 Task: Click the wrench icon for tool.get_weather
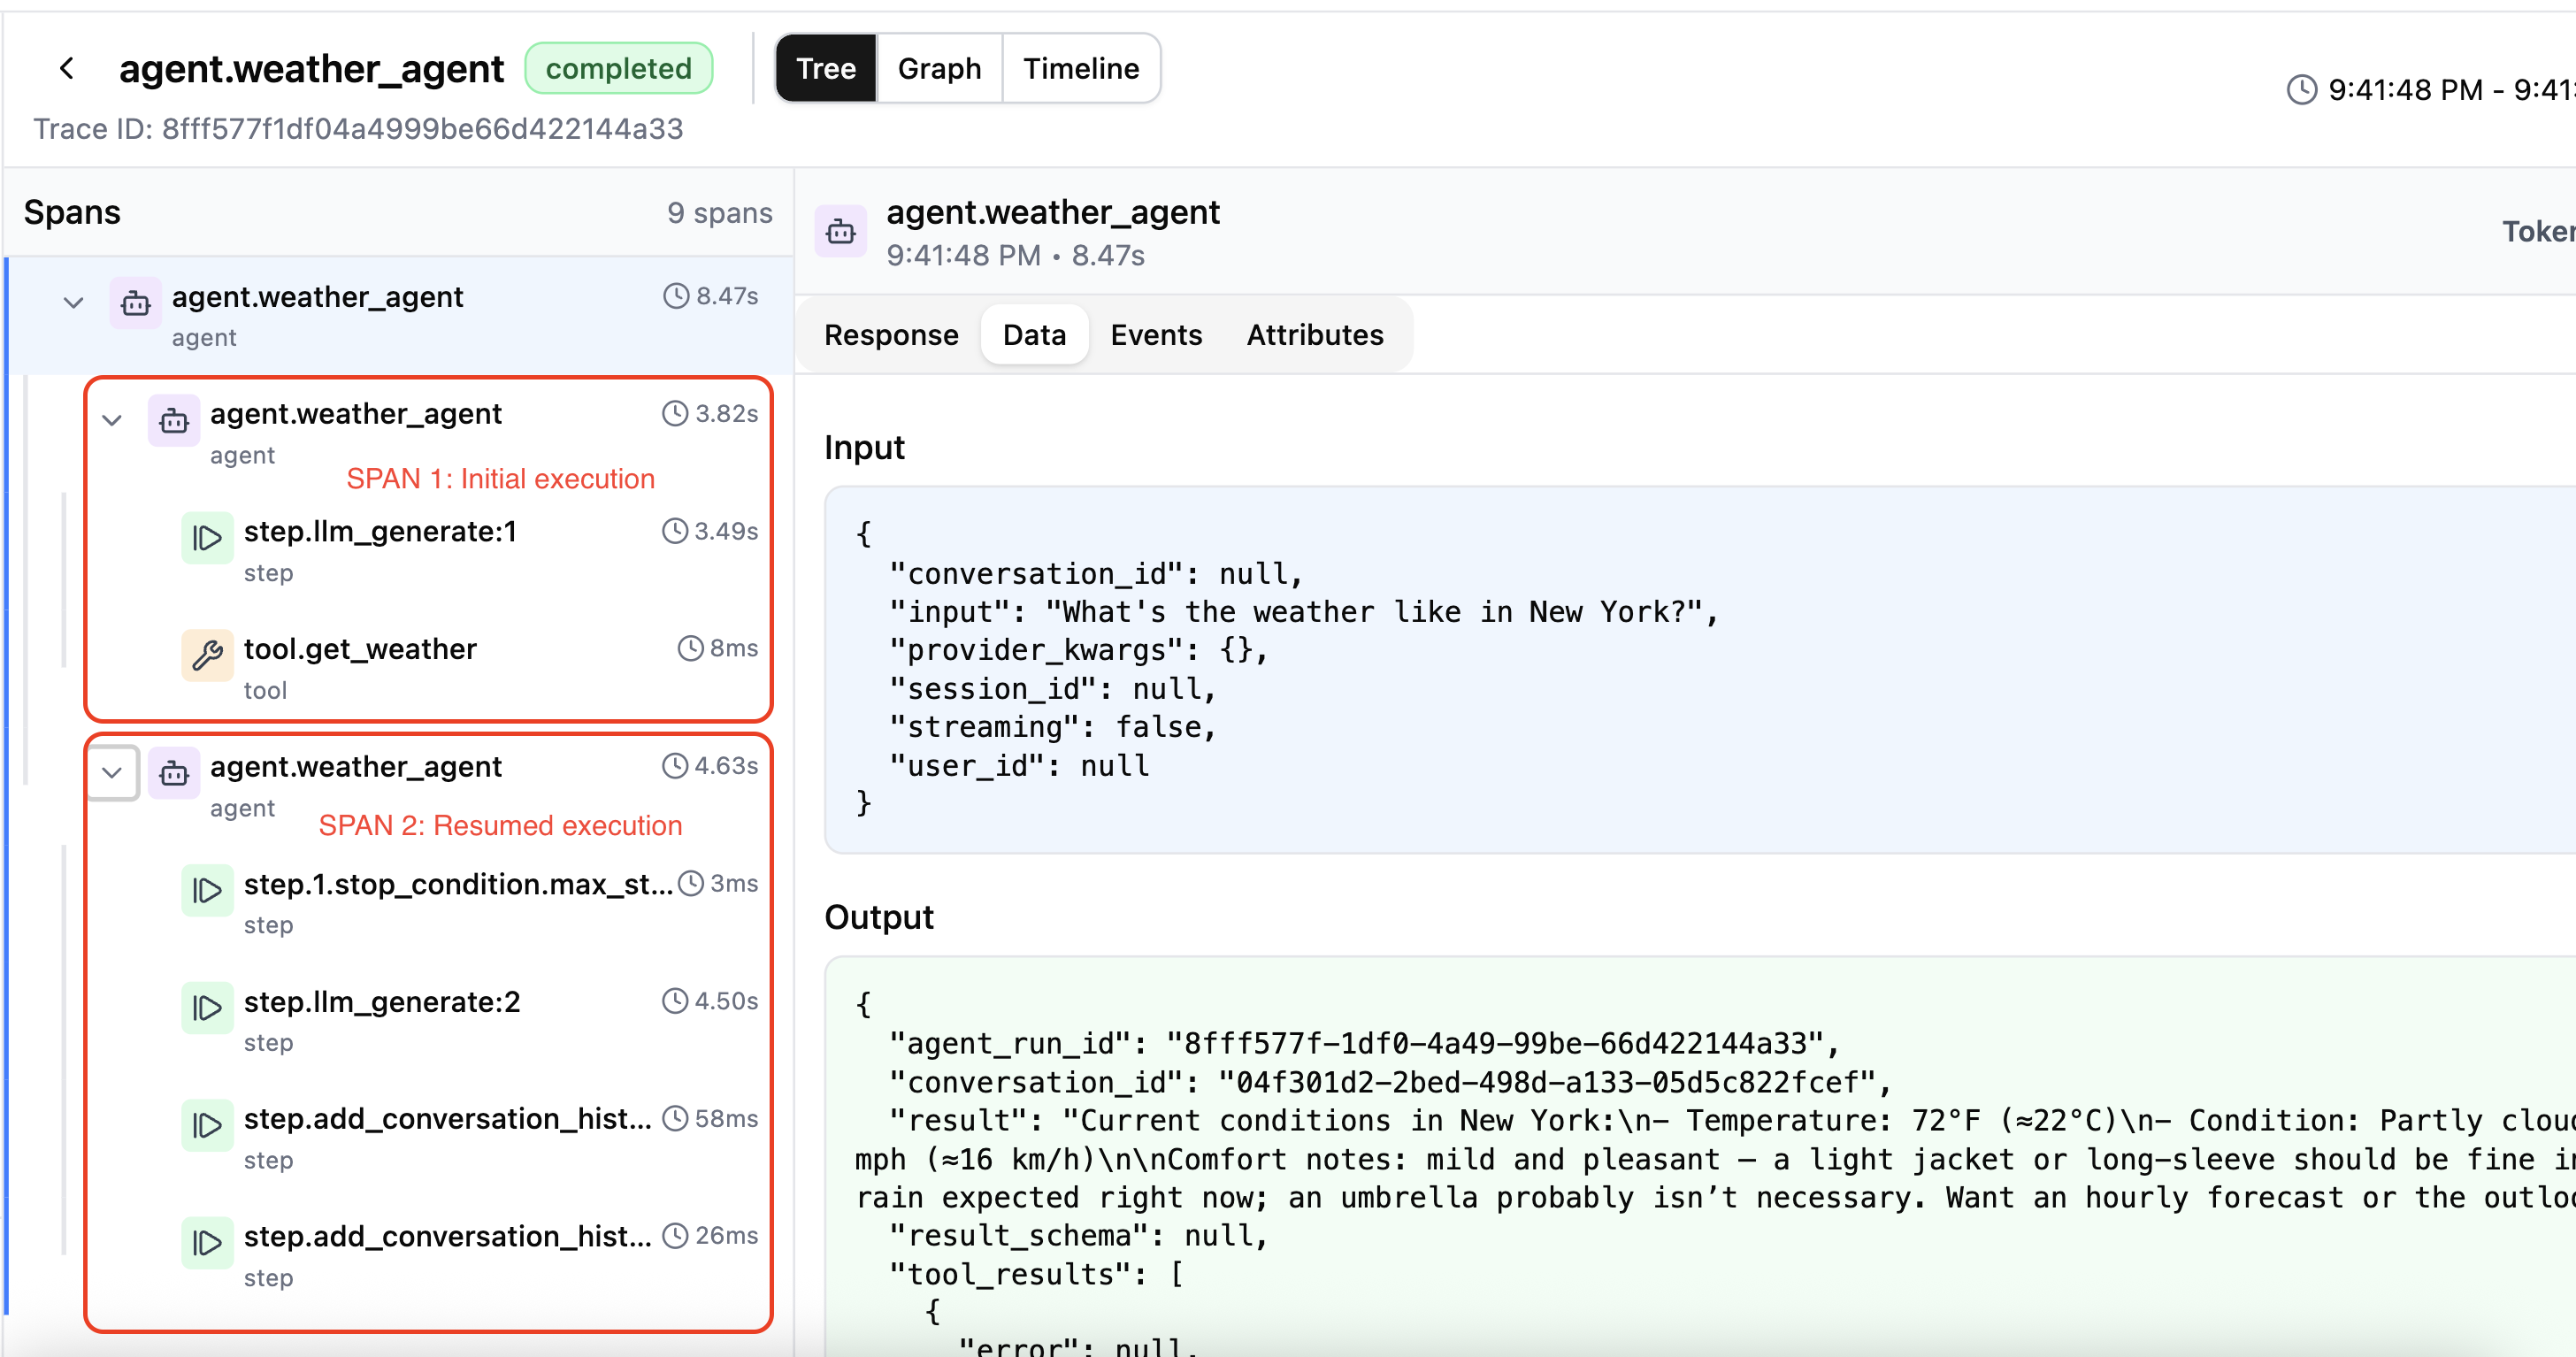pos(207,655)
